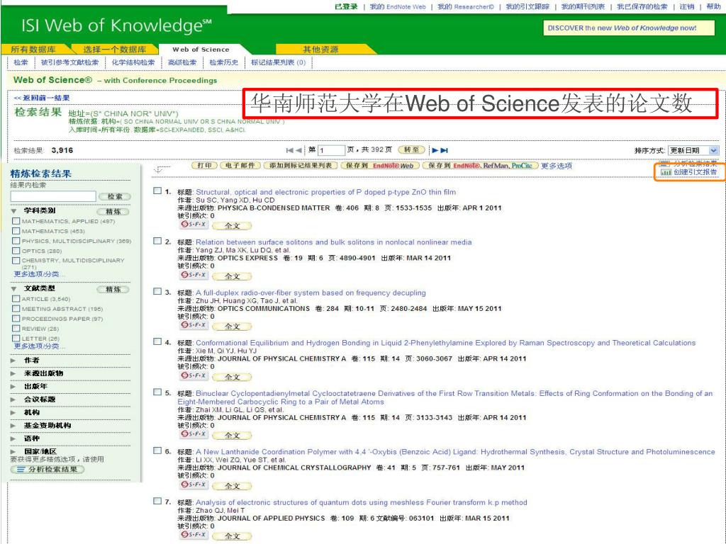The width and height of the screenshot is (726, 544).
Task: Select the checkbox for result 2
Action: click(x=157, y=241)
